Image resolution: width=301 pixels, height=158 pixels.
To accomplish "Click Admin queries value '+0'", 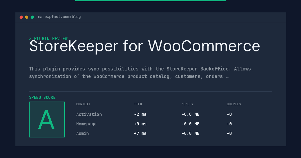I will (229, 133).
